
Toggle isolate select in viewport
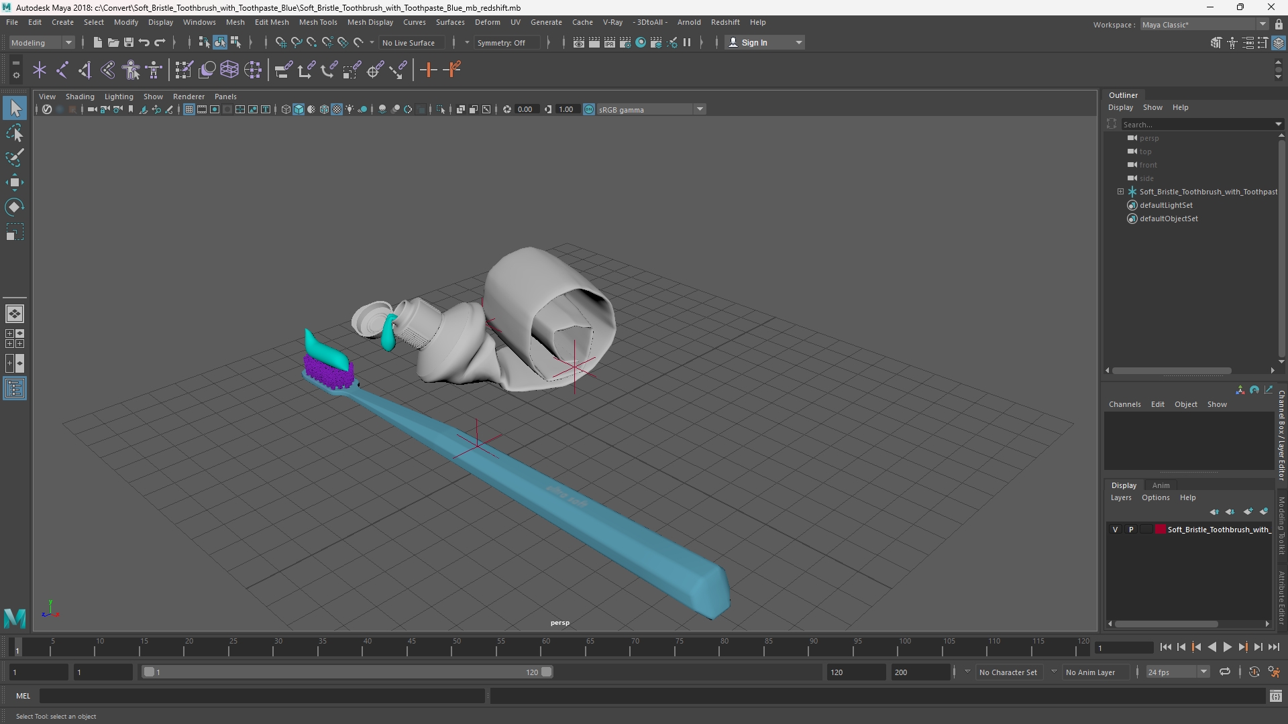[x=441, y=109]
